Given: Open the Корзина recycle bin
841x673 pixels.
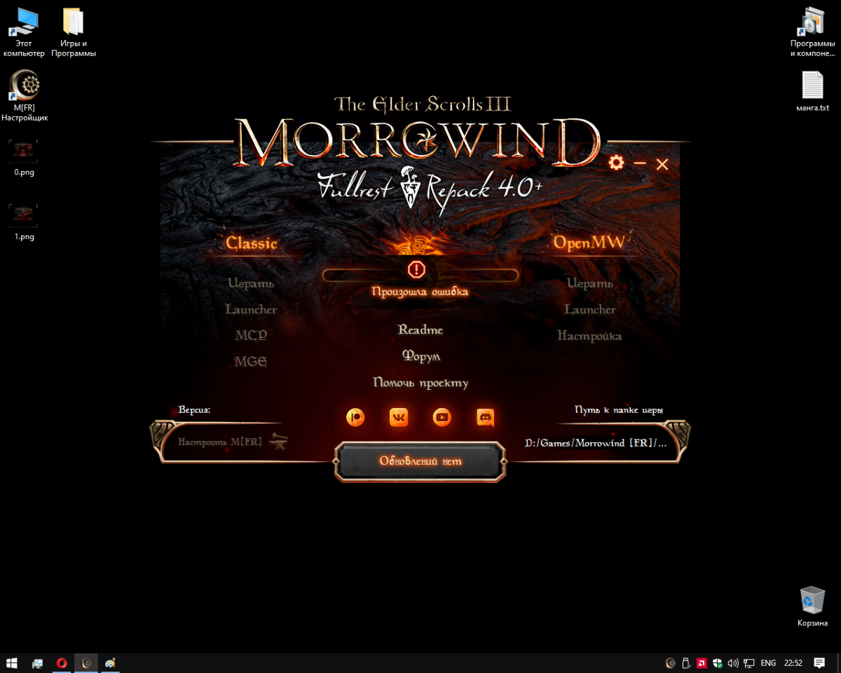Looking at the screenshot, I should pos(812,606).
